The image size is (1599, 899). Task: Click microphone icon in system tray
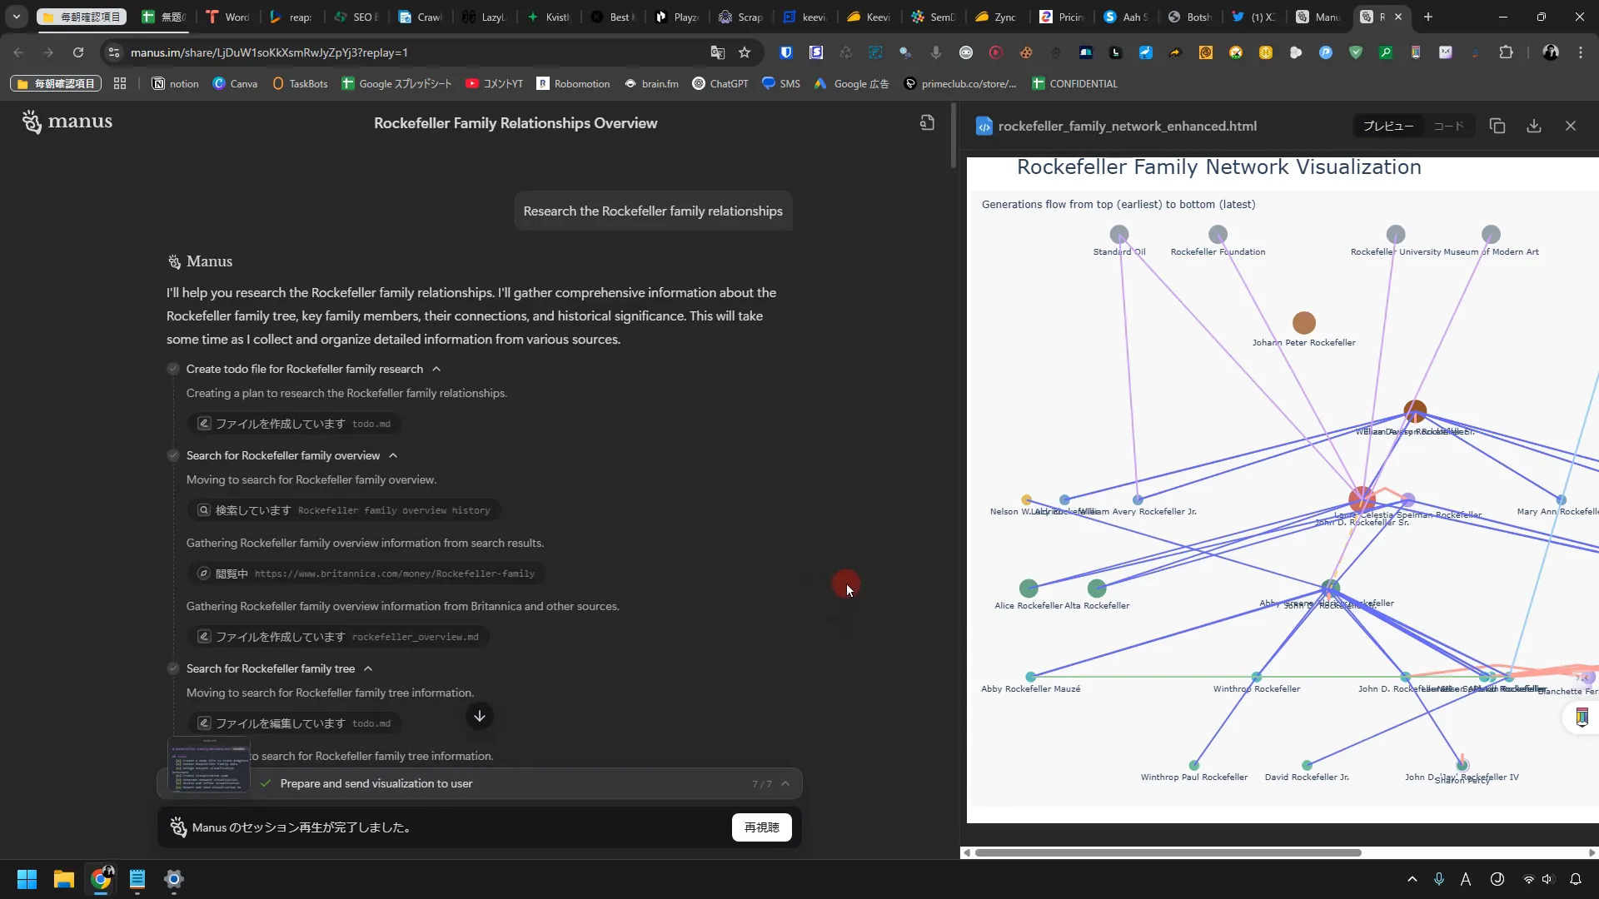pos(1439,879)
